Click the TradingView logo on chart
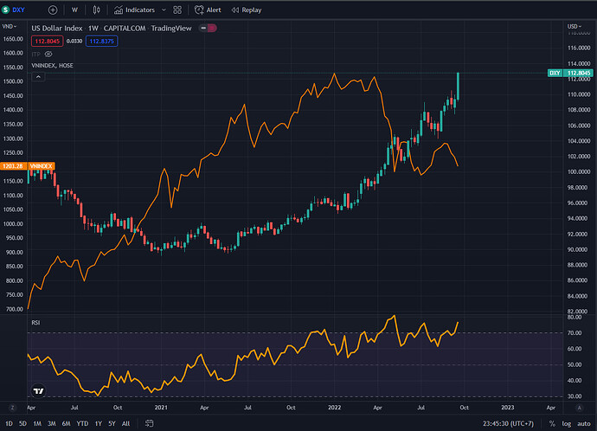 coord(37,390)
